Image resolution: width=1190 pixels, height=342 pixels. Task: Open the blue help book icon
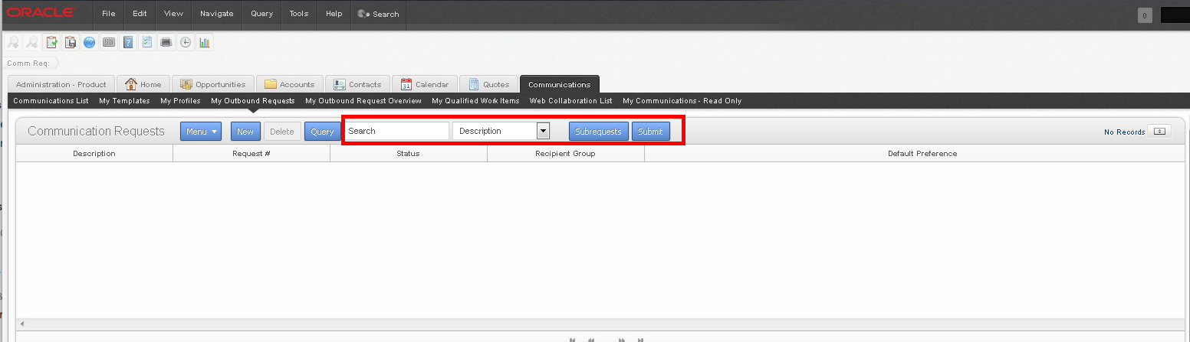128,43
